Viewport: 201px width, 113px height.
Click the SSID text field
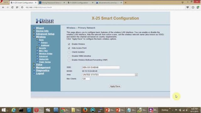pyautogui.click(x=101, y=67)
